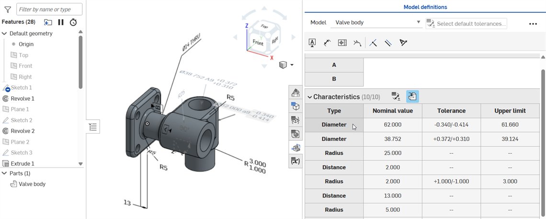This screenshot has height=219, width=546.
Task: Click the Front face of view cube
Action: pyautogui.click(x=258, y=42)
